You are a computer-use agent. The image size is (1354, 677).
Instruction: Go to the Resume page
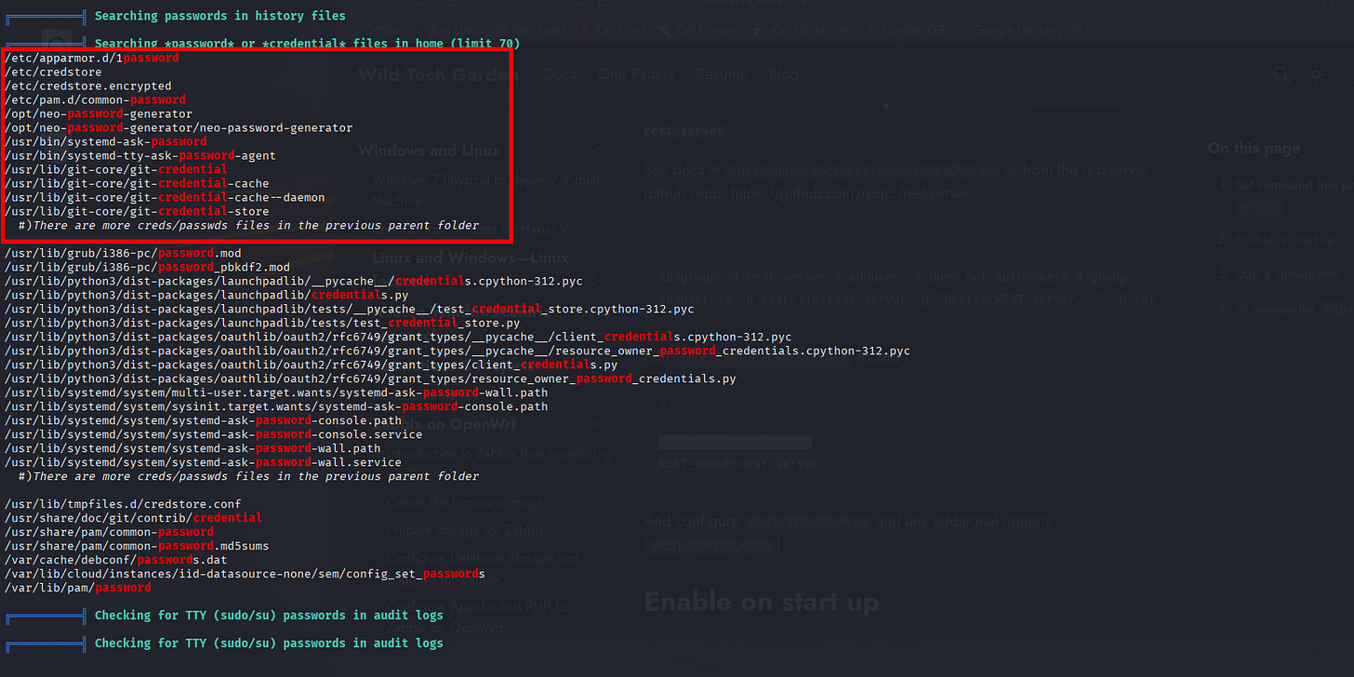point(722,74)
